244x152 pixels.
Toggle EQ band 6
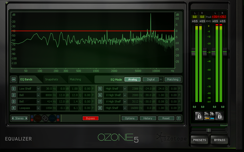click(x=100, y=95)
